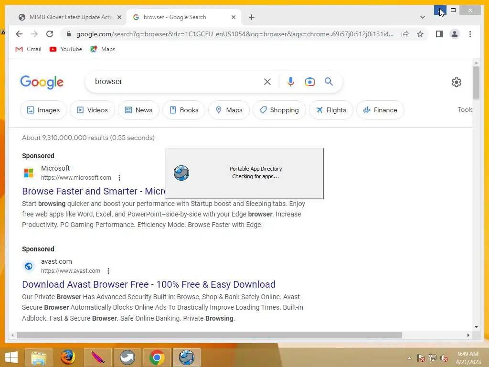The height and width of the screenshot is (367, 489).
Task: Open Chrome three-dot menu
Action: click(x=470, y=34)
